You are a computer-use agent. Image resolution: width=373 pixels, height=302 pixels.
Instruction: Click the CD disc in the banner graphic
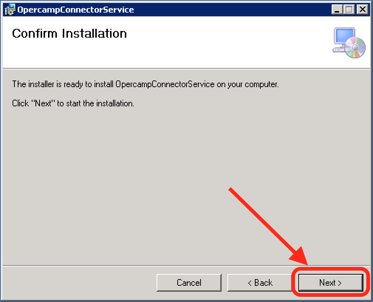pos(356,48)
